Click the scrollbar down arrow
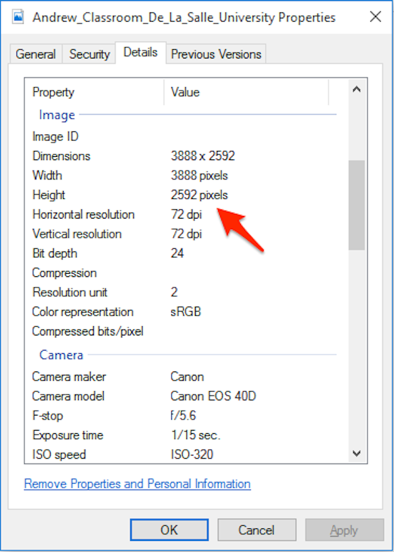This screenshot has width=394, height=552. pos(356,454)
